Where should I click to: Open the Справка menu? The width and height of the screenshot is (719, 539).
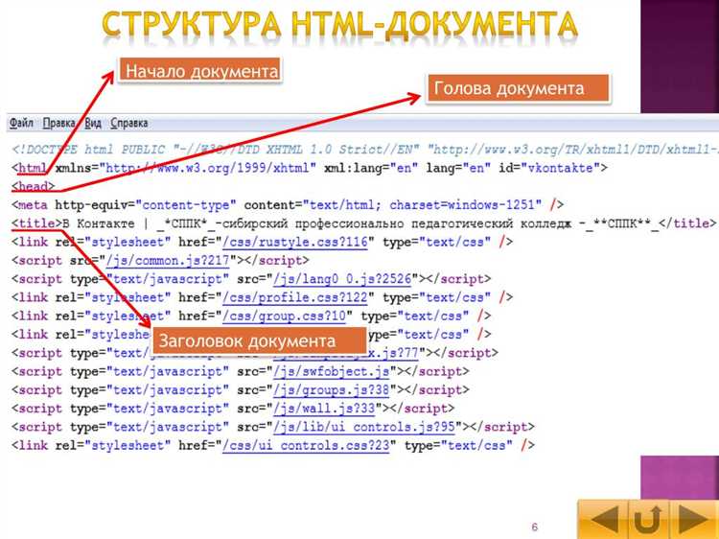tap(129, 123)
